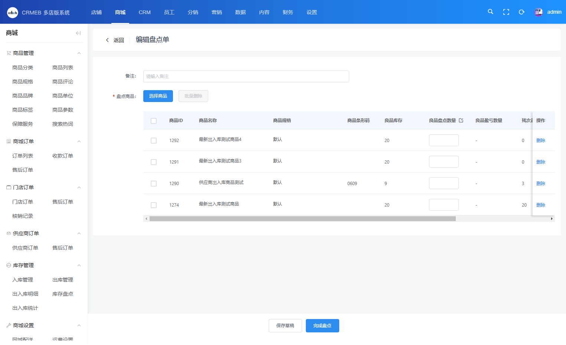Click the 完成盘点 button

click(322, 326)
